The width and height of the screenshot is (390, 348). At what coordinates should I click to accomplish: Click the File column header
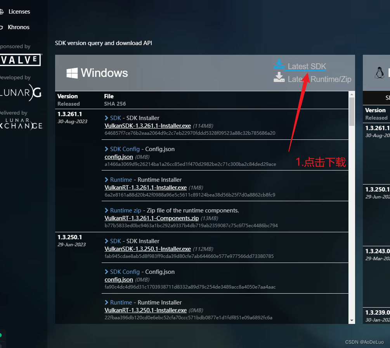(109, 96)
